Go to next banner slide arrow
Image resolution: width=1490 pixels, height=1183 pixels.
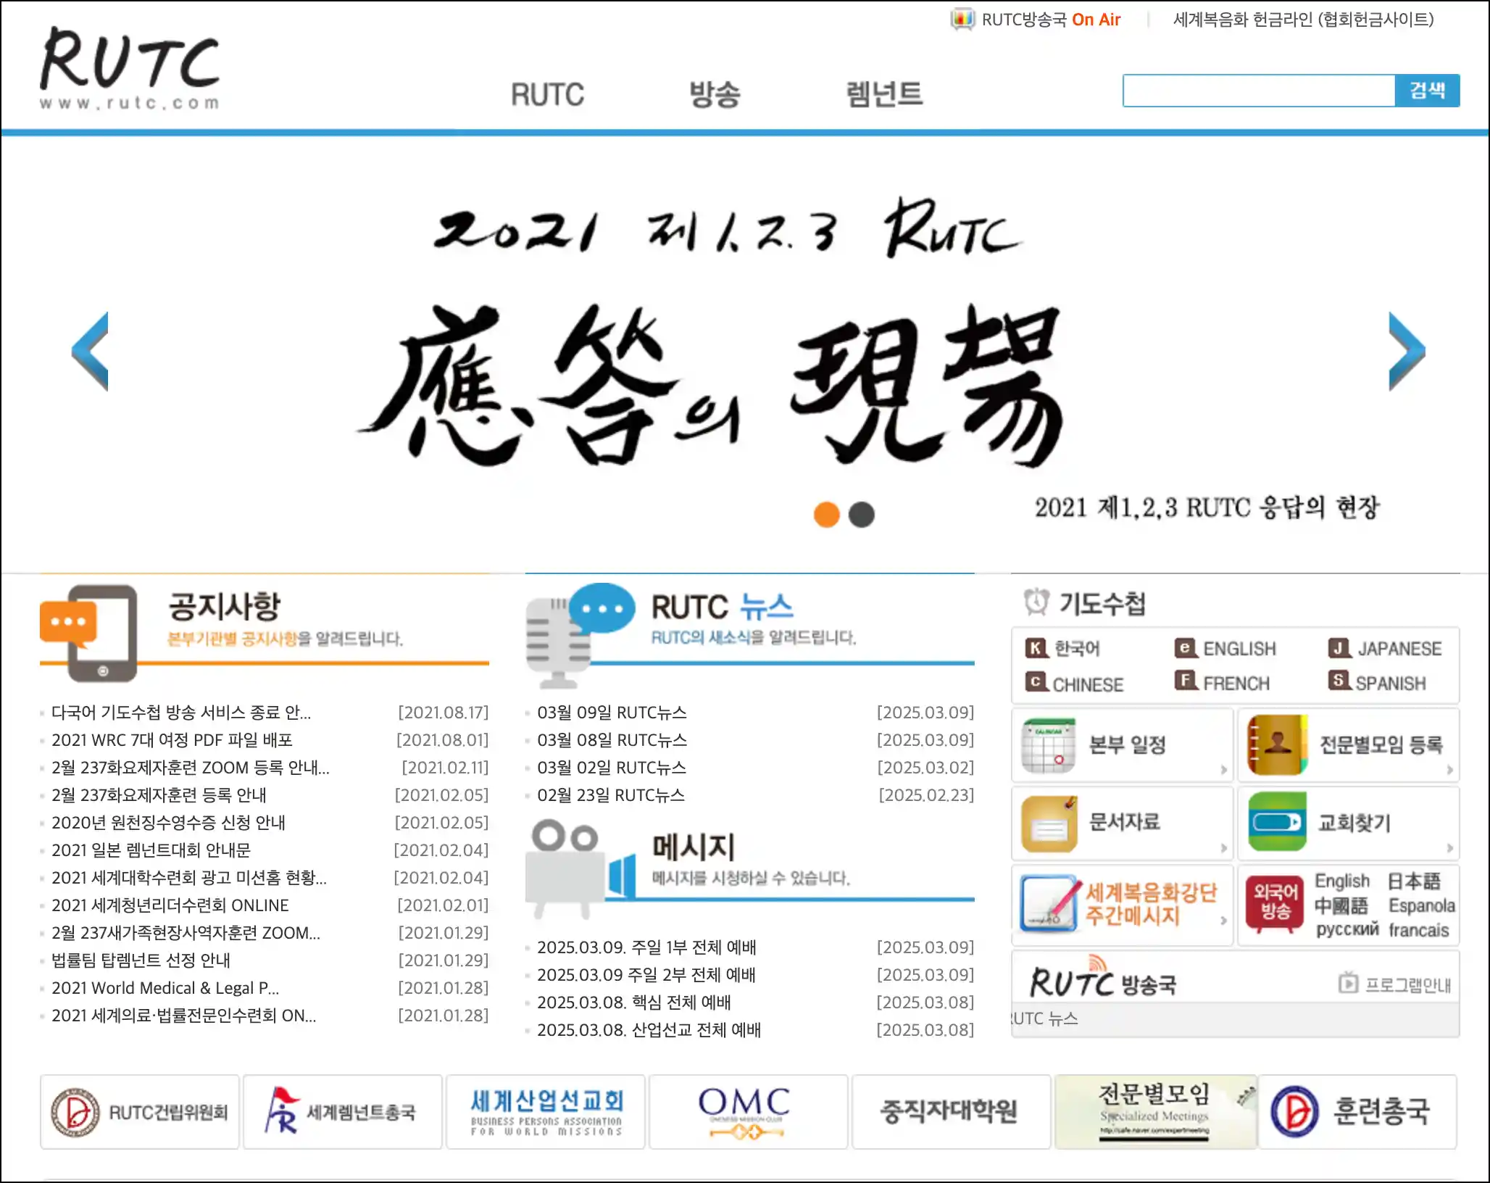(x=1407, y=352)
